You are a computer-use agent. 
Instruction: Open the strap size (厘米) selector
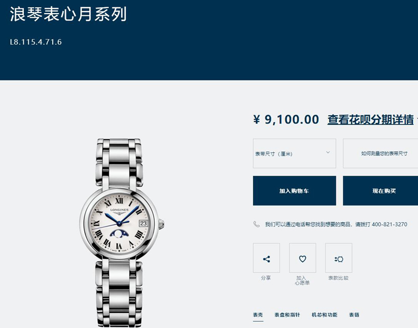pyautogui.click(x=294, y=153)
